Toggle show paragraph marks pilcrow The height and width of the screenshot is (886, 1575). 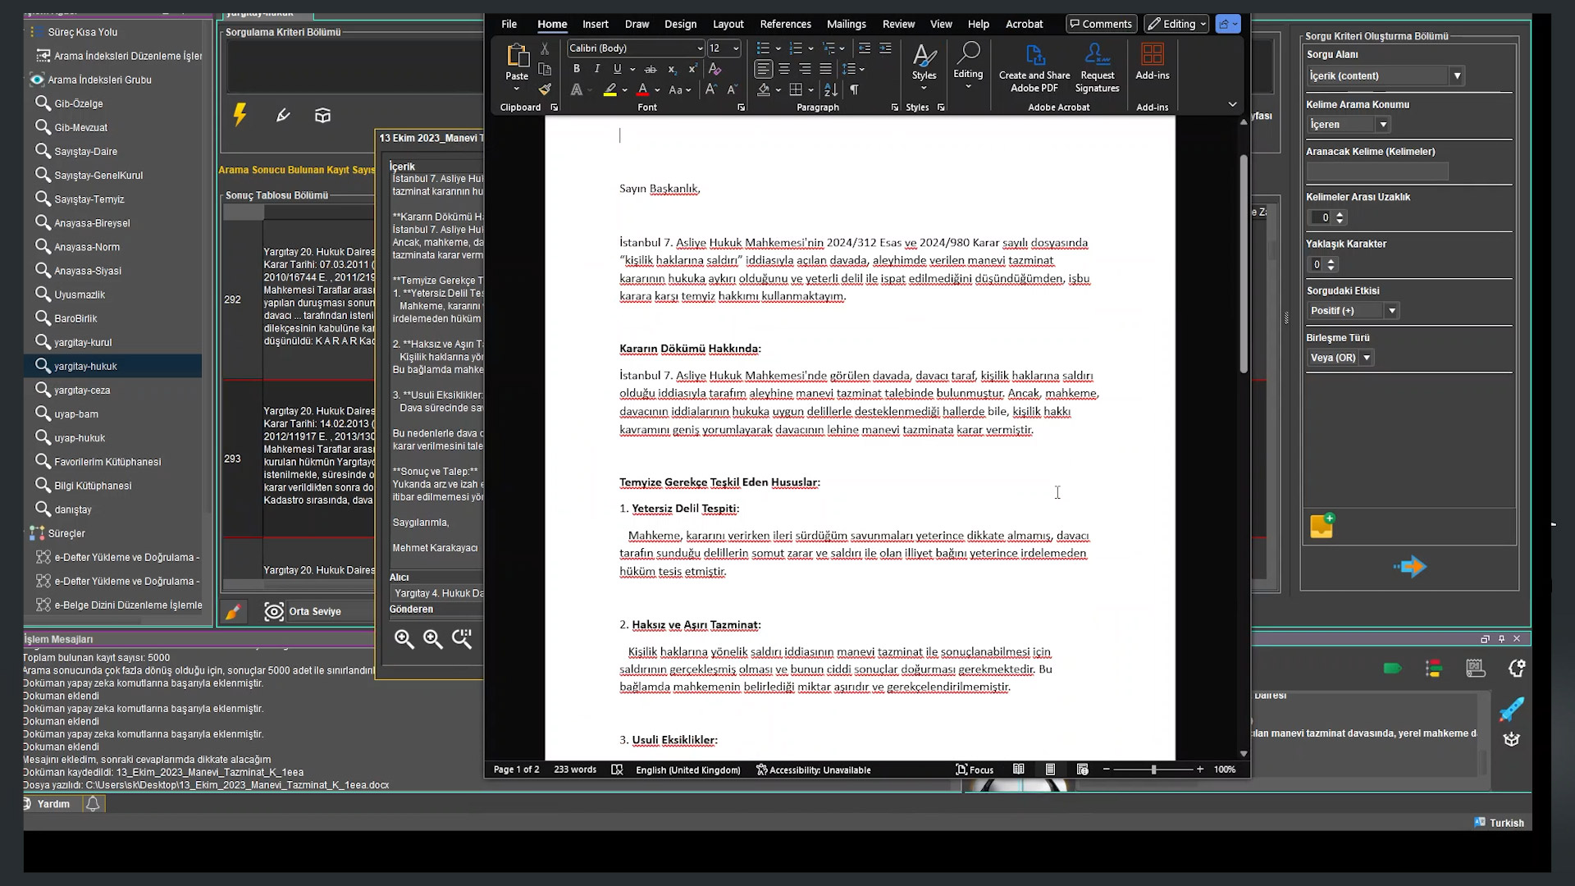pyautogui.click(x=854, y=89)
